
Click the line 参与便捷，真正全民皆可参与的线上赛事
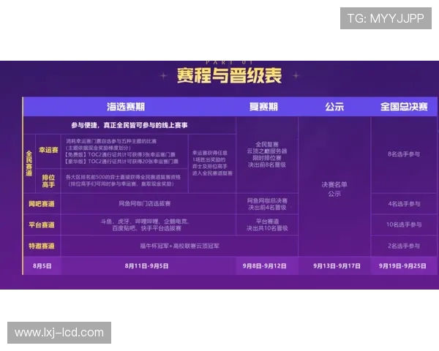130,125
